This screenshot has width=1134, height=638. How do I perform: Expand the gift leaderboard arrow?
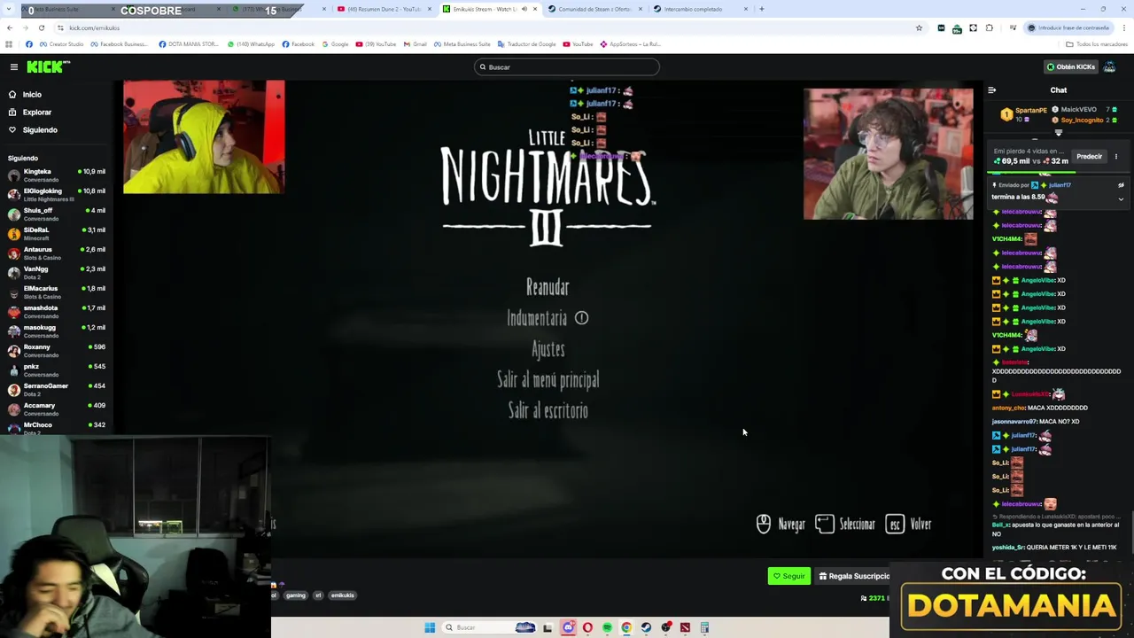1058,133
